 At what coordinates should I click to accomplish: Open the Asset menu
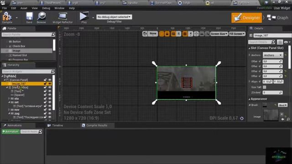coord(24,8)
